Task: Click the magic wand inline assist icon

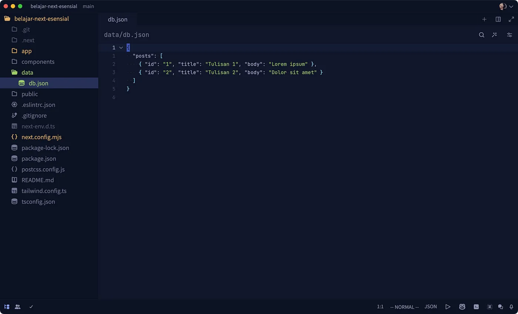Action: click(x=494, y=35)
